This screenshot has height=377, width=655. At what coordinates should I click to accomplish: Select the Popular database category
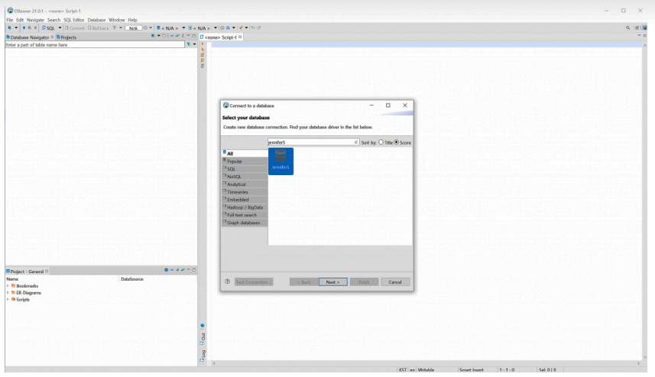(245, 161)
